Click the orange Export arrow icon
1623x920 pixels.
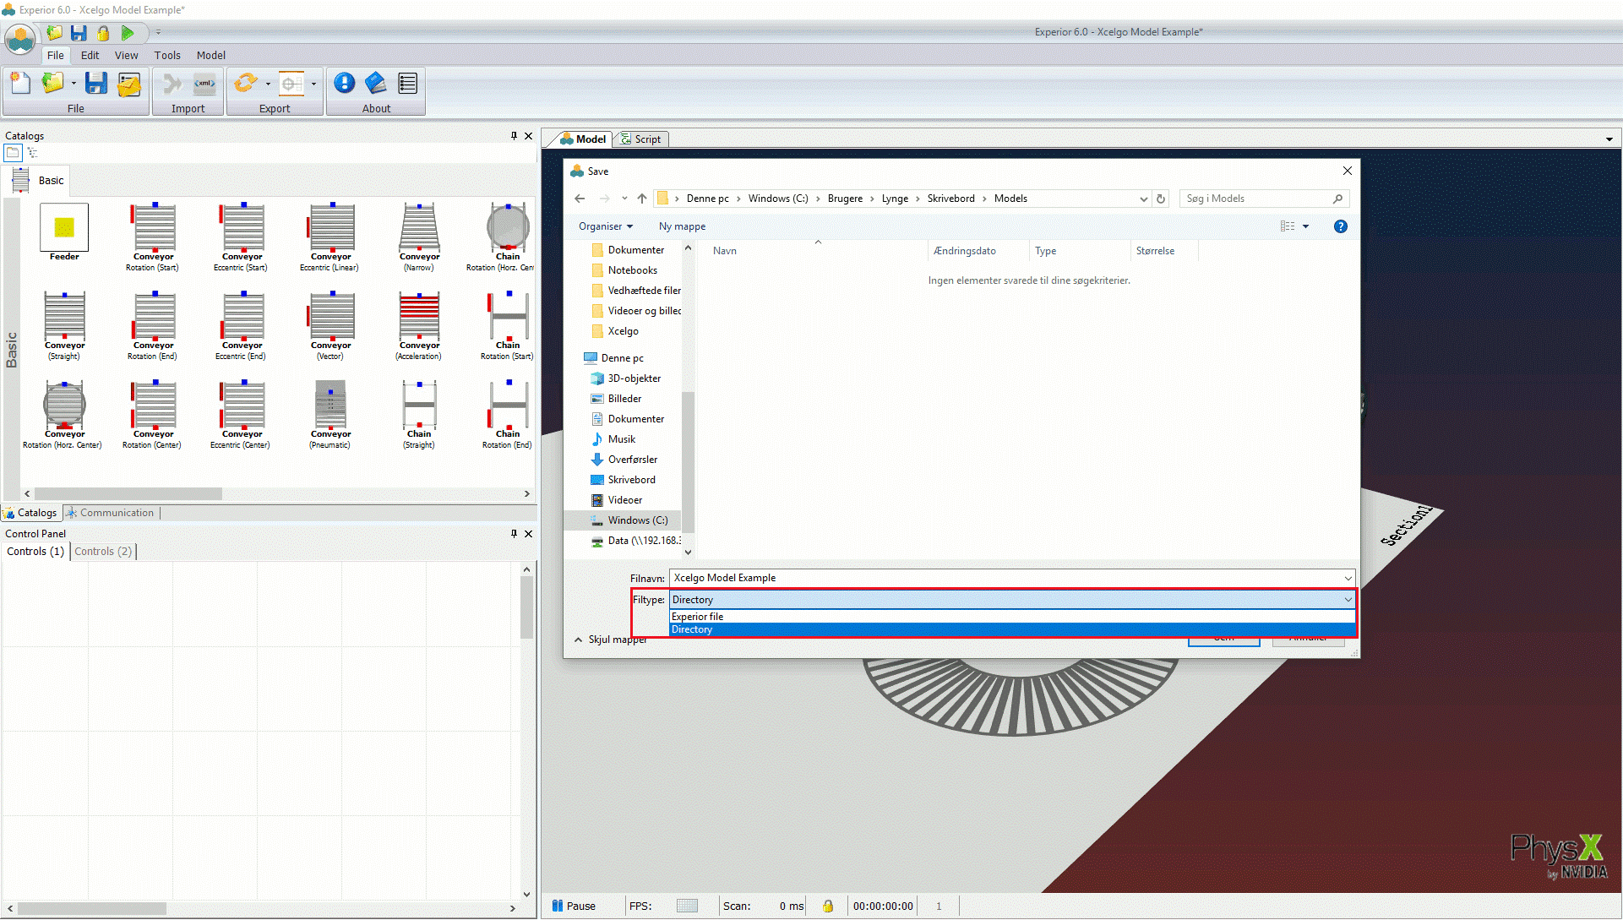tap(246, 83)
